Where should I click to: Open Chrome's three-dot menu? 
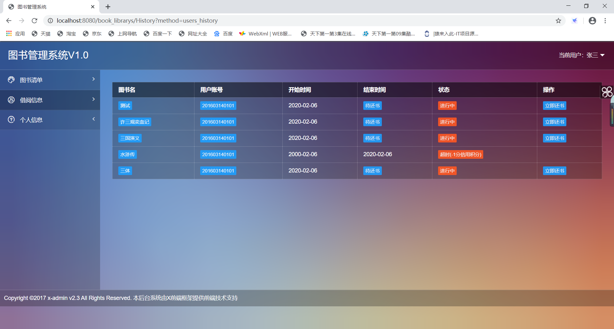point(605,21)
